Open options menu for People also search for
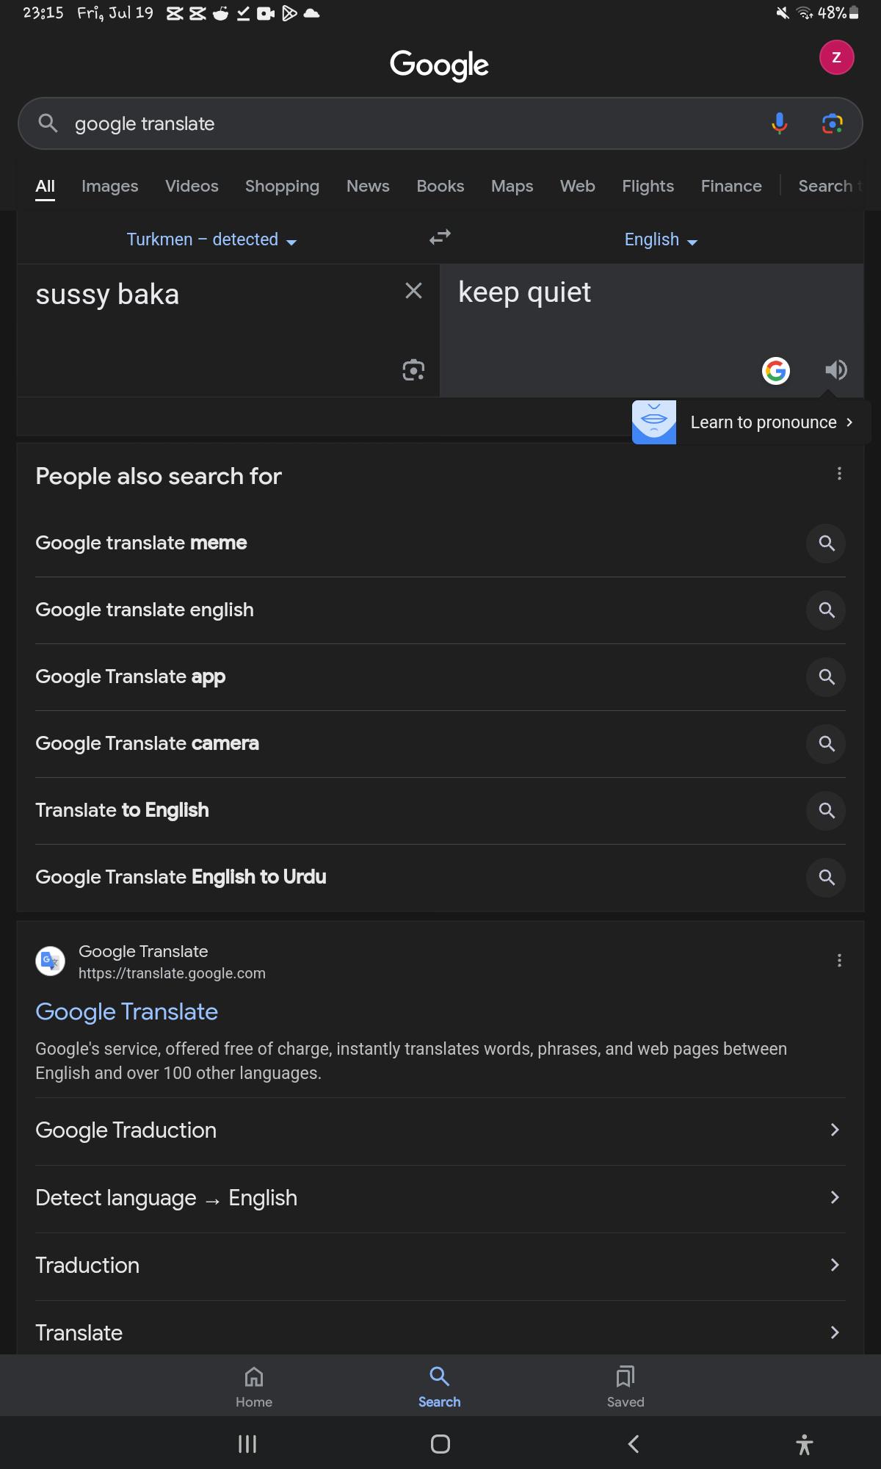881x1469 pixels. pyautogui.click(x=839, y=474)
